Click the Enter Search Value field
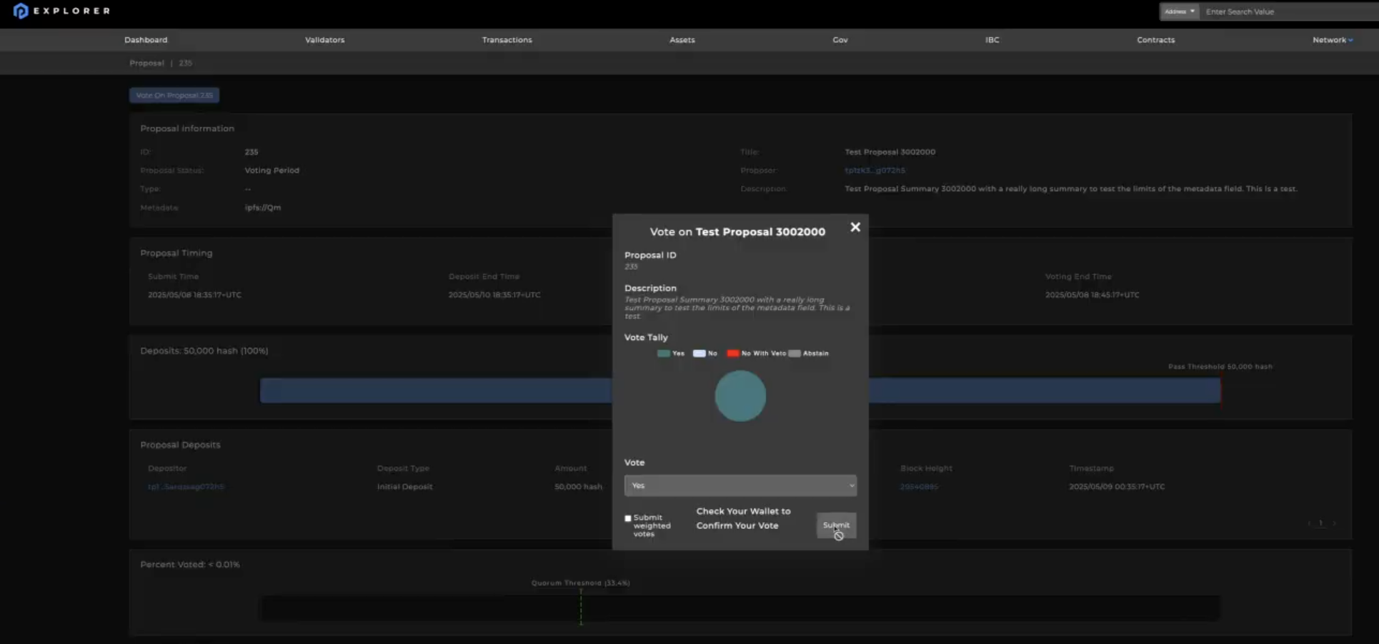The width and height of the screenshot is (1379, 644). [x=1286, y=11]
